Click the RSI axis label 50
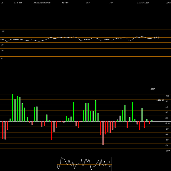 tap(2, 45)
